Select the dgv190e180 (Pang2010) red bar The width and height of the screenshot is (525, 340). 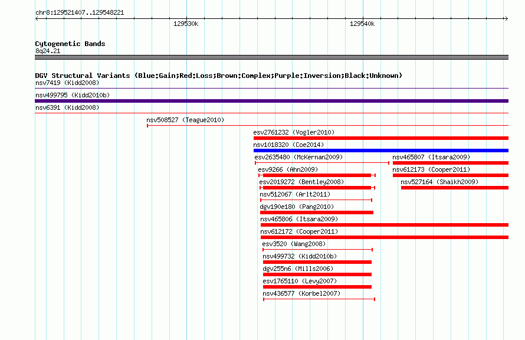pyautogui.click(x=317, y=212)
